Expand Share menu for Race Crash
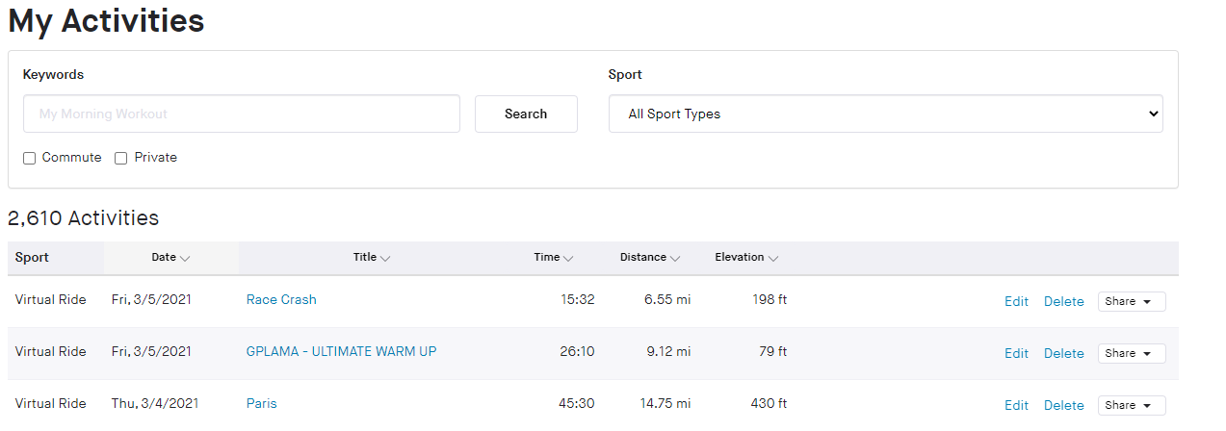The image size is (1226, 431). [1131, 301]
